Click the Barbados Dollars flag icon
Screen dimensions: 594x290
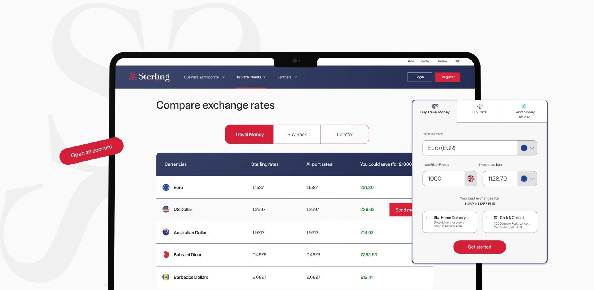point(166,277)
